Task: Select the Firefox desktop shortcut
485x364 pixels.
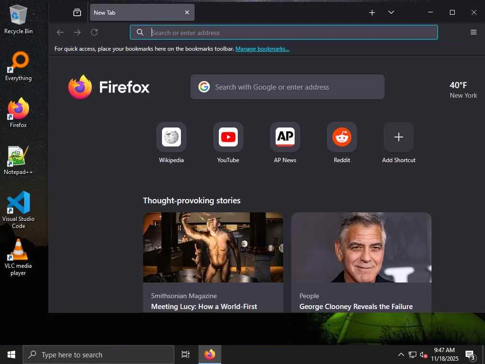Action: coord(18,113)
